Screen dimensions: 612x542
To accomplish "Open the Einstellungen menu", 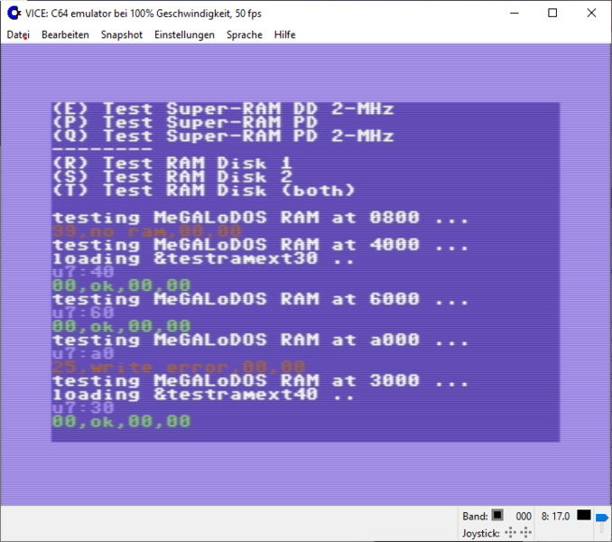I will tap(184, 34).
